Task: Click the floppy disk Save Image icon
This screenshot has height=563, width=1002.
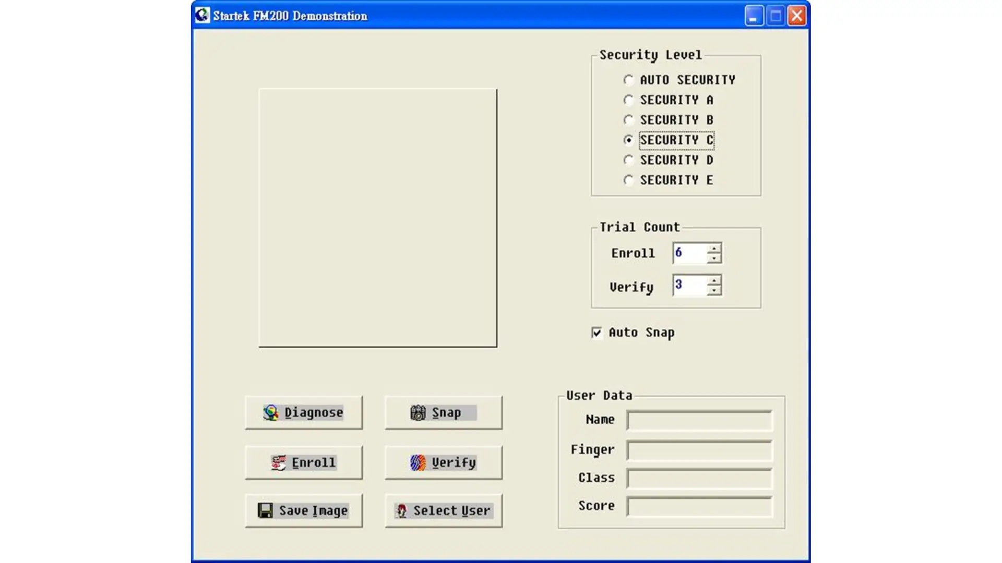Action: 265,510
